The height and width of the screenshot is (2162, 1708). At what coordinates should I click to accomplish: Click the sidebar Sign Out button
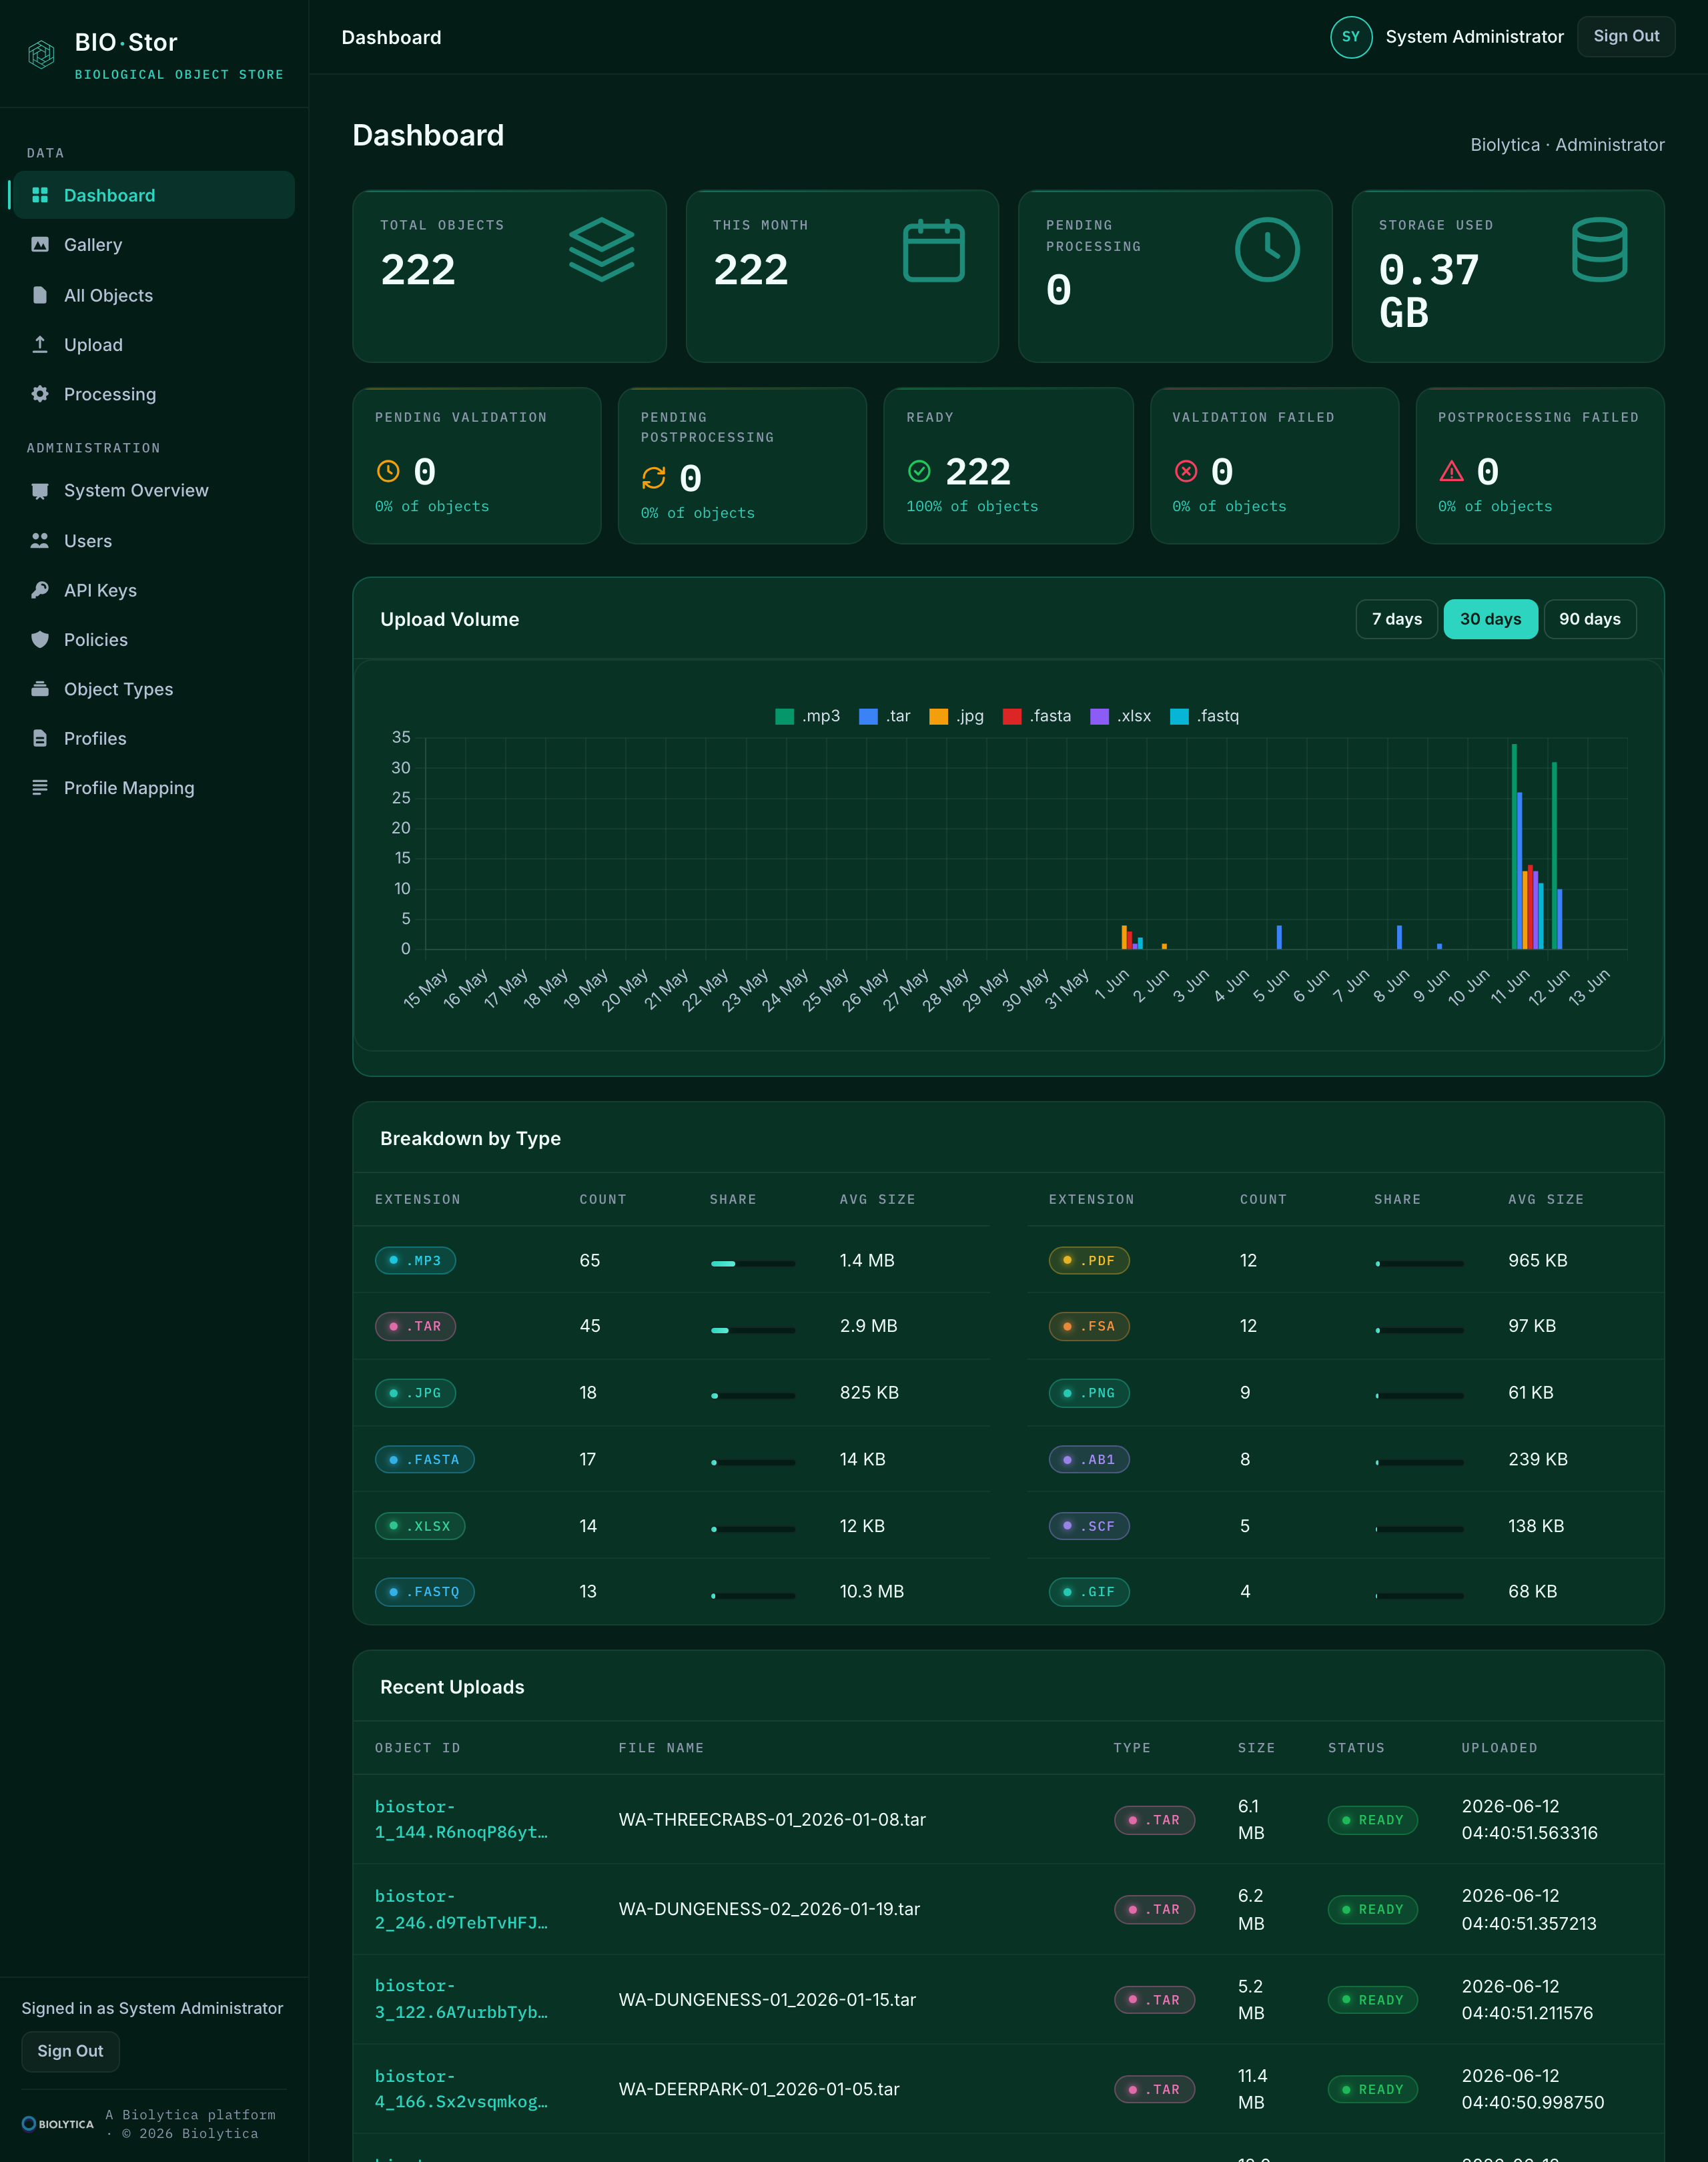coord(70,2052)
